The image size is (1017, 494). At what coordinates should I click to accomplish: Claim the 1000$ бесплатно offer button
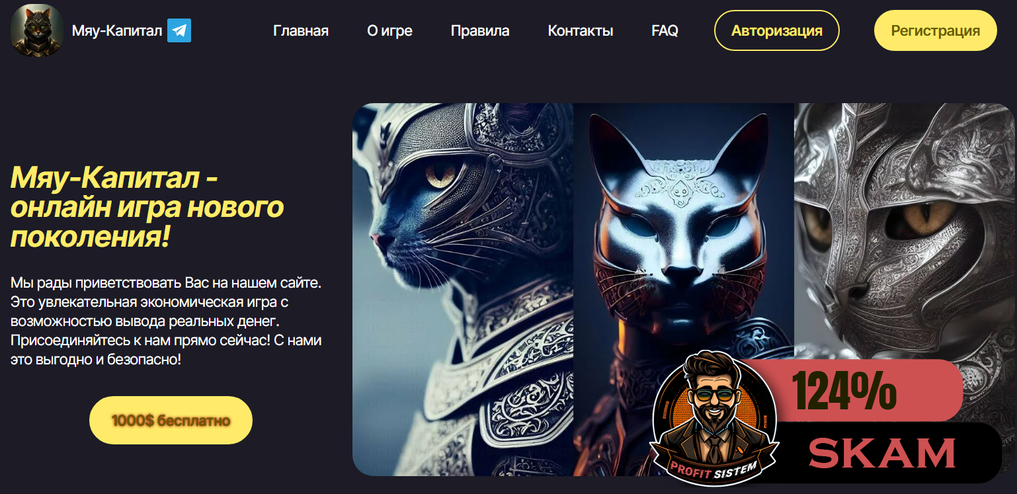(x=171, y=420)
